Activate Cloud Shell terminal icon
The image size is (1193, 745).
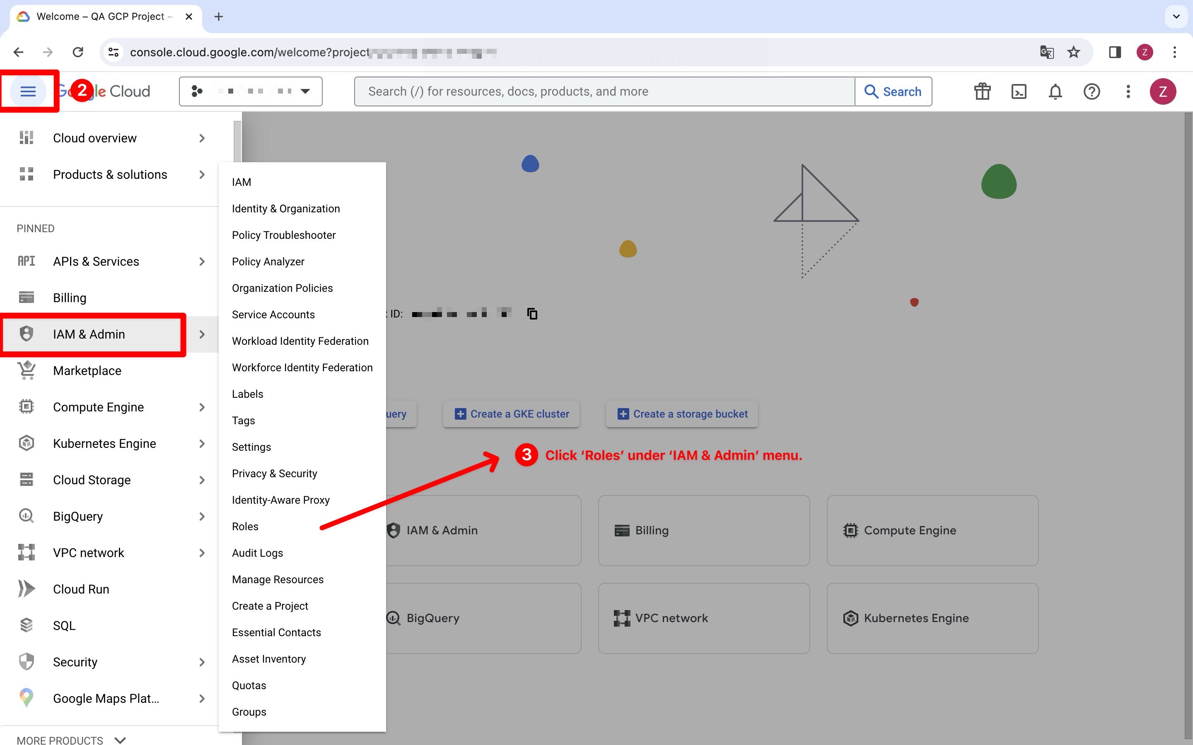(1019, 91)
